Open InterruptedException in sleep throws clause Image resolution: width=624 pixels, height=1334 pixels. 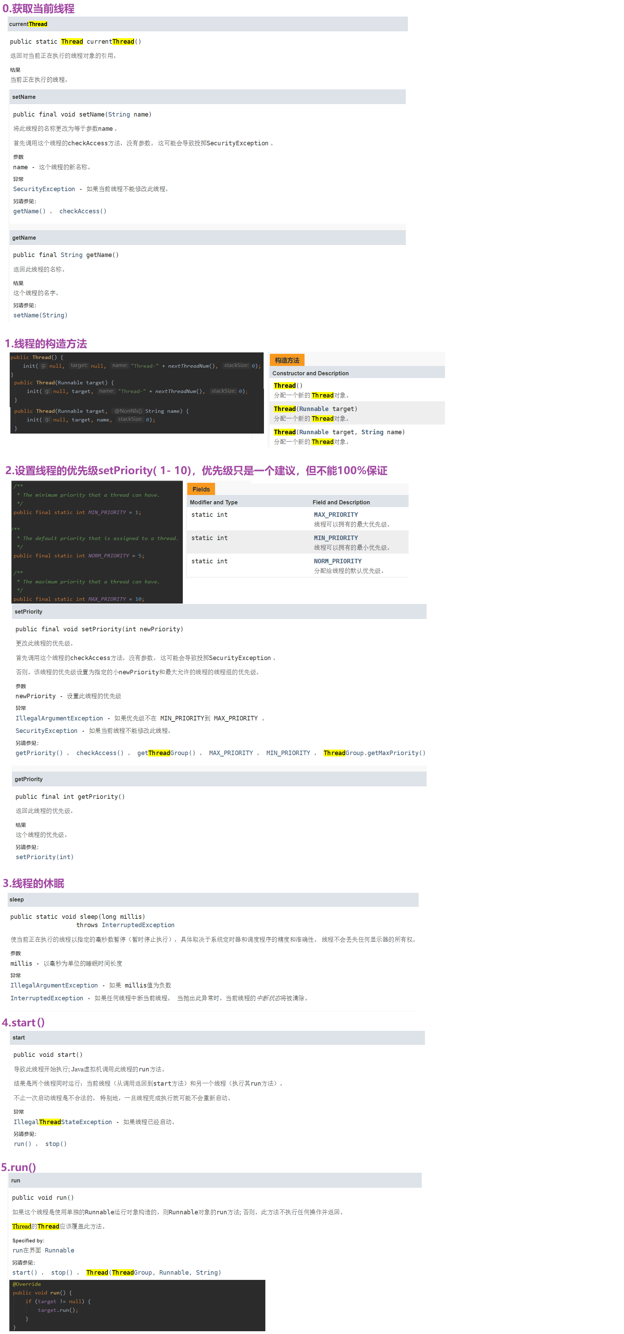(x=138, y=925)
